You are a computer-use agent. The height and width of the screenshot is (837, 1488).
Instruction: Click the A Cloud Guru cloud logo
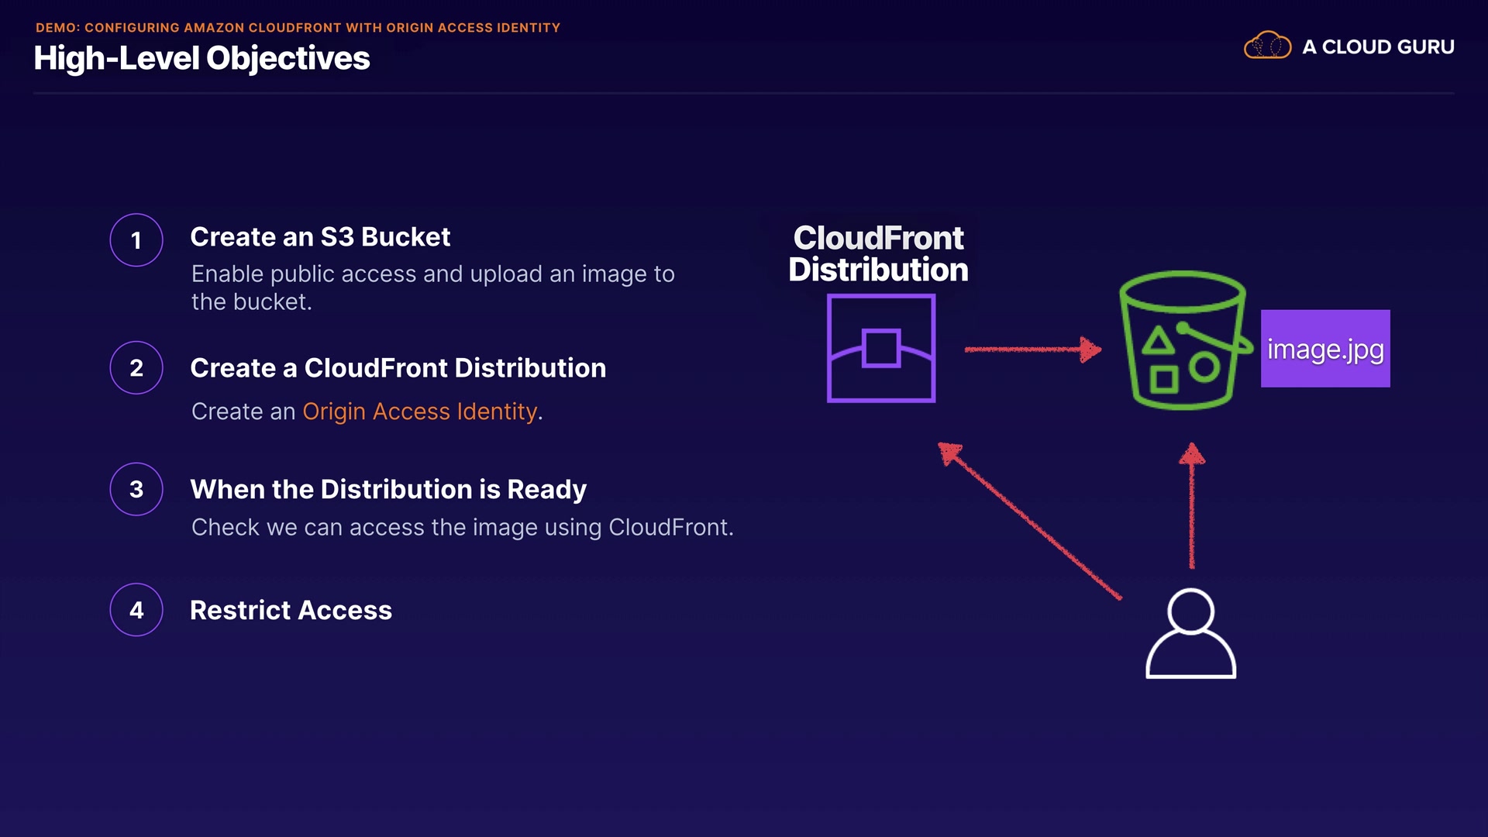(x=1267, y=46)
